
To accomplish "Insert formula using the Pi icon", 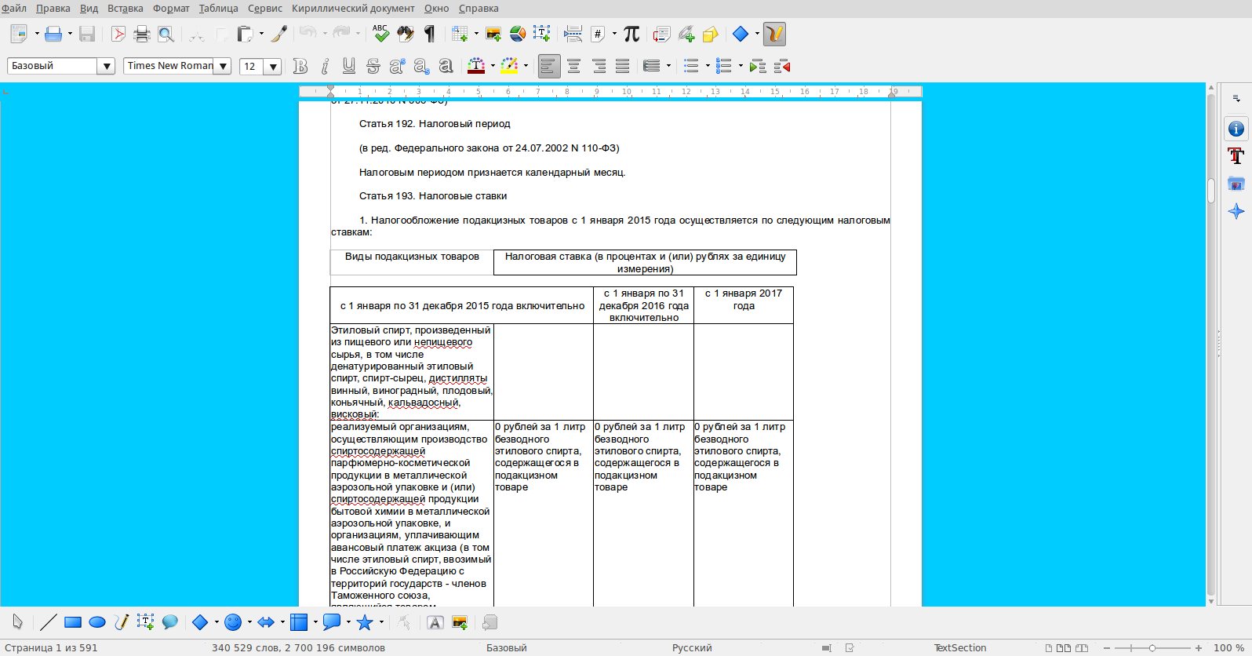I will [x=631, y=34].
